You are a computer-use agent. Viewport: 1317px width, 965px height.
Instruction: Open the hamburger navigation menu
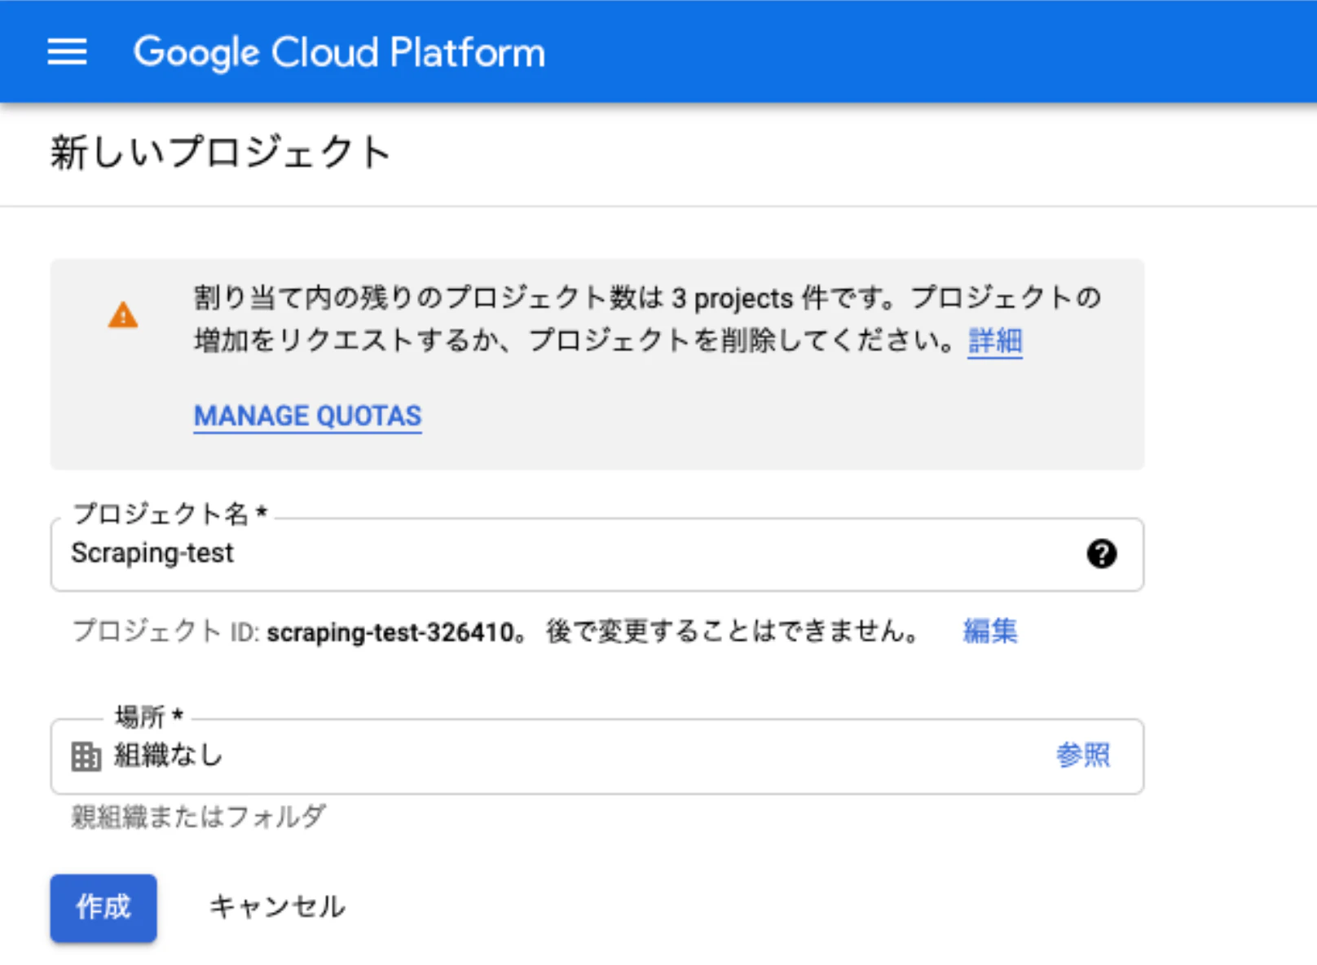coord(67,52)
